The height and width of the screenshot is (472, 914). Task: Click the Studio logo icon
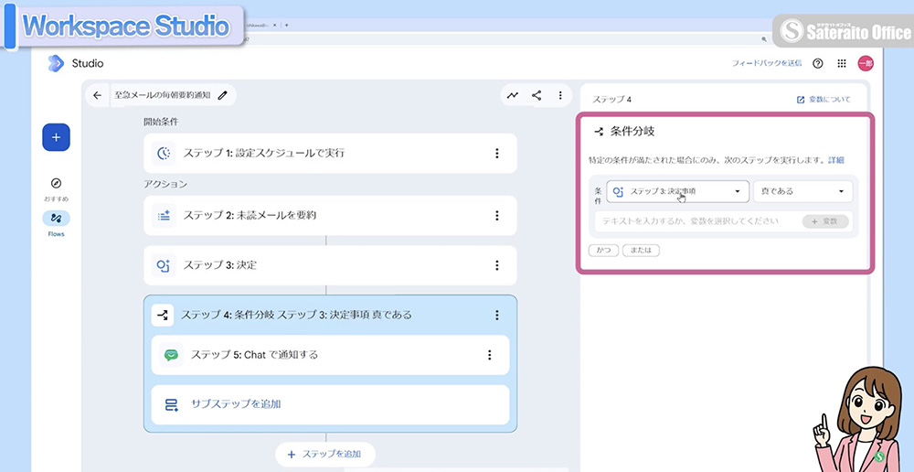(56, 63)
